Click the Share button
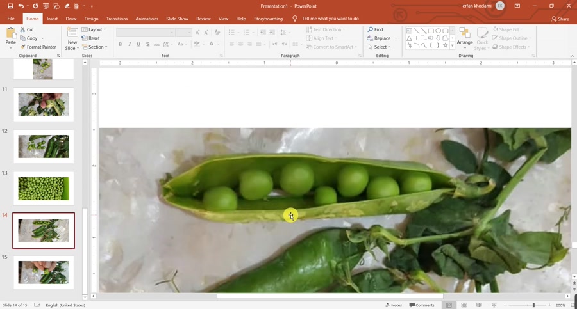This screenshot has height=309, width=577. (x=560, y=19)
